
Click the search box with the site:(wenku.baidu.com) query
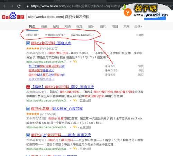pyautogui.click(x=74, y=17)
